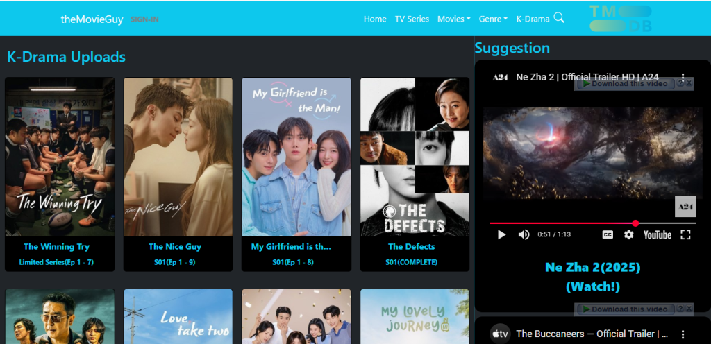Click the SIGN-IN link
This screenshot has width=711, height=344.
pos(144,19)
